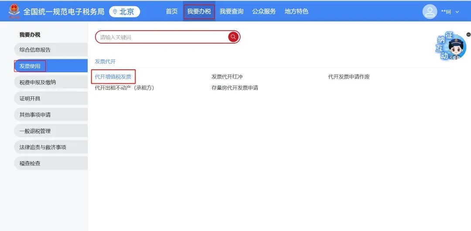Screen dimensions: 471x231
Task: Open the 我要查询 menu
Action: [231, 11]
